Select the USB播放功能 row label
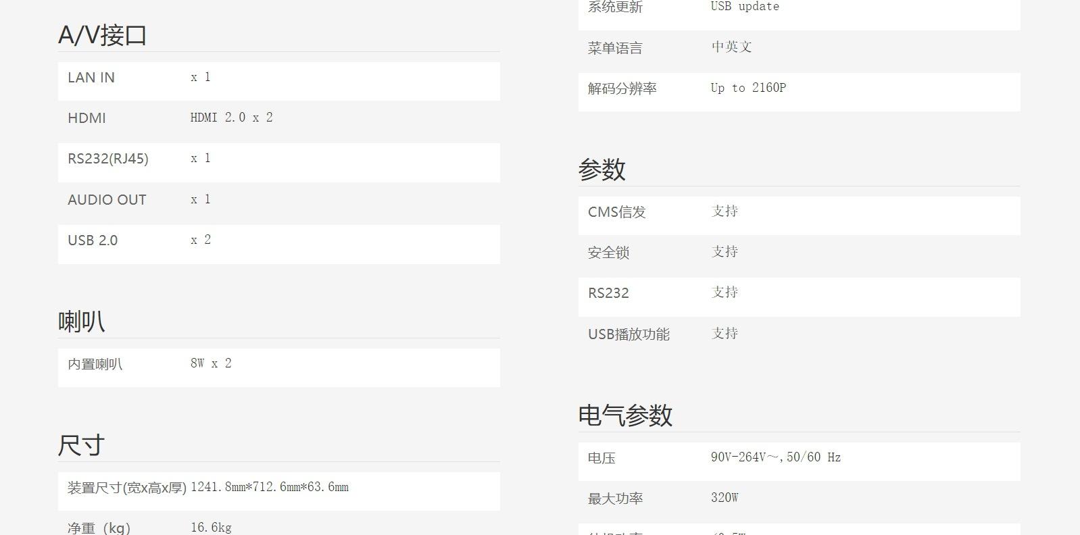The image size is (1080, 535). tap(629, 334)
